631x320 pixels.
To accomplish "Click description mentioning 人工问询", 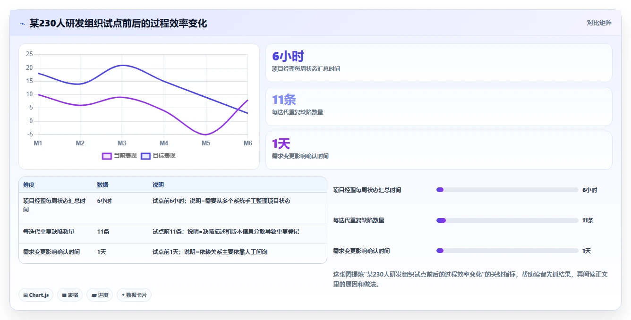I will [x=210, y=252].
